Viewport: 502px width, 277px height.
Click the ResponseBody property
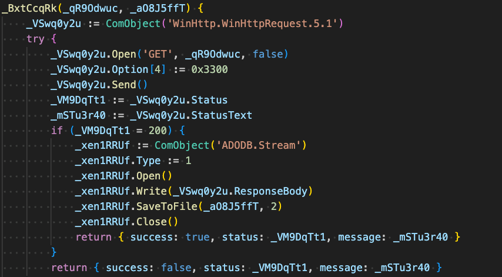[x=270, y=192]
